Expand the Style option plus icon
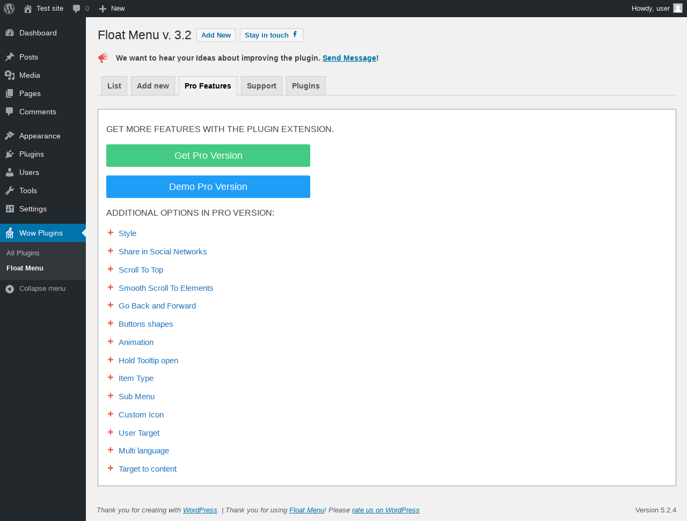 click(x=111, y=232)
